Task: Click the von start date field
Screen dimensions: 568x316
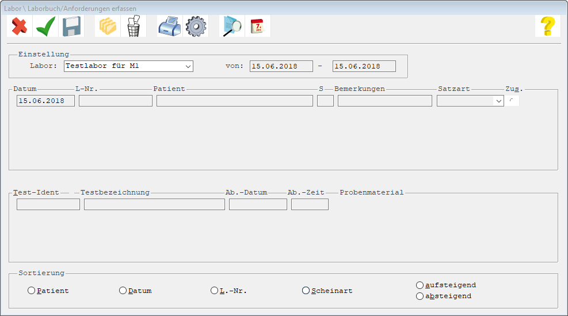Action: coord(281,66)
